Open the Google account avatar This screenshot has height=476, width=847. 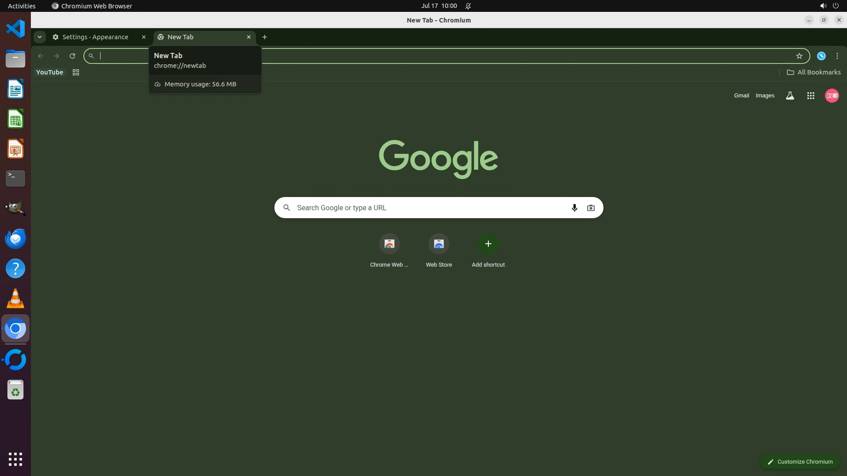point(832,96)
